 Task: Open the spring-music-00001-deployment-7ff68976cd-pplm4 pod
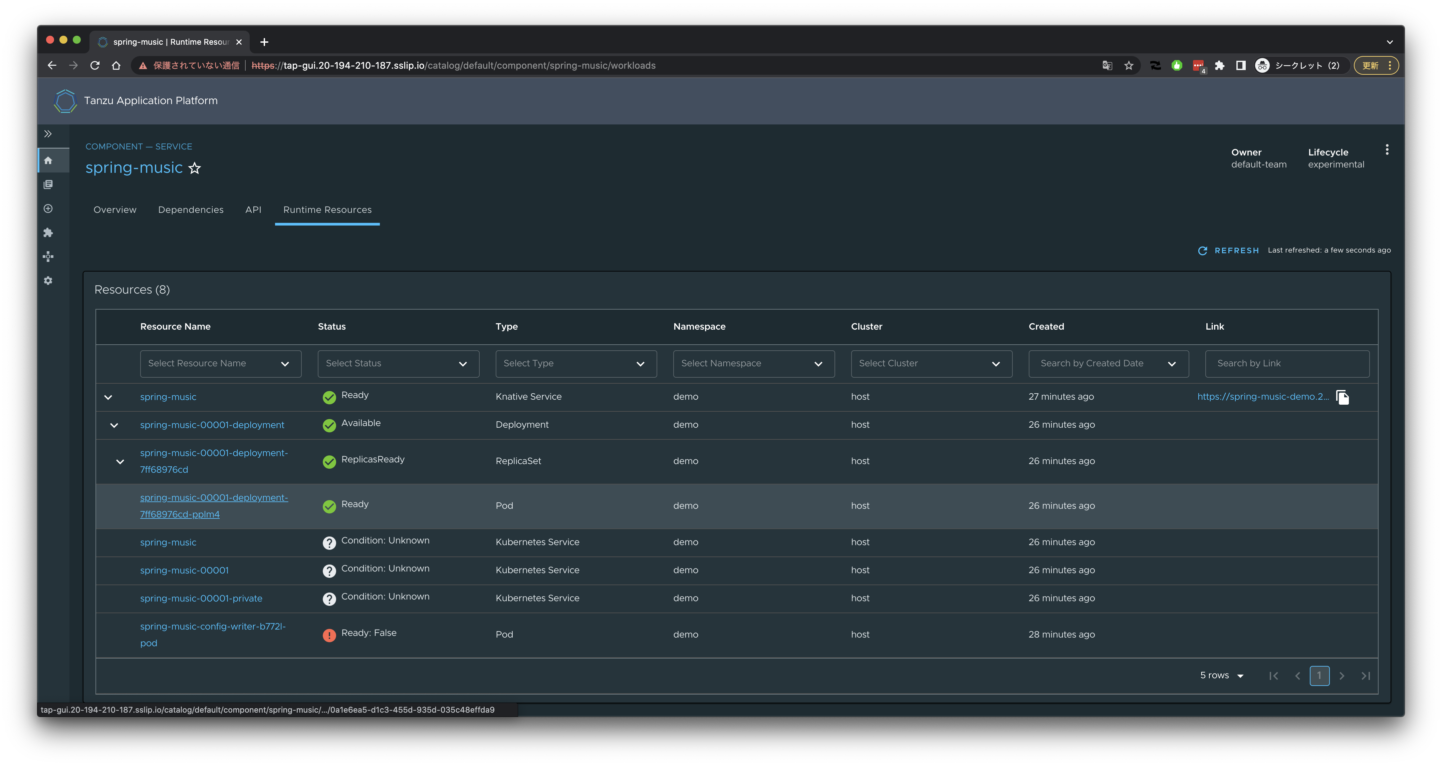point(214,506)
